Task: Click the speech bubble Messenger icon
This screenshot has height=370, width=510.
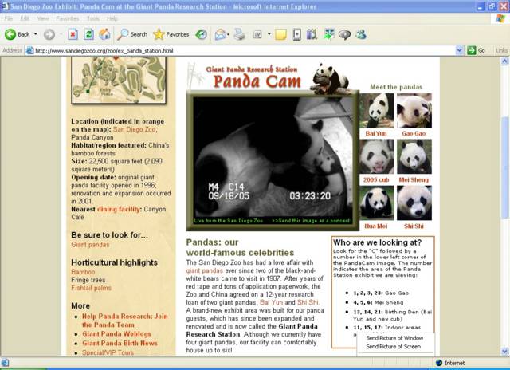Action: (344, 34)
